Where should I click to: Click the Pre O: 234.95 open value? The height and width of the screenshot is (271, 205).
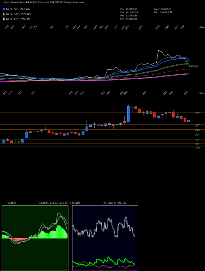point(129,9)
